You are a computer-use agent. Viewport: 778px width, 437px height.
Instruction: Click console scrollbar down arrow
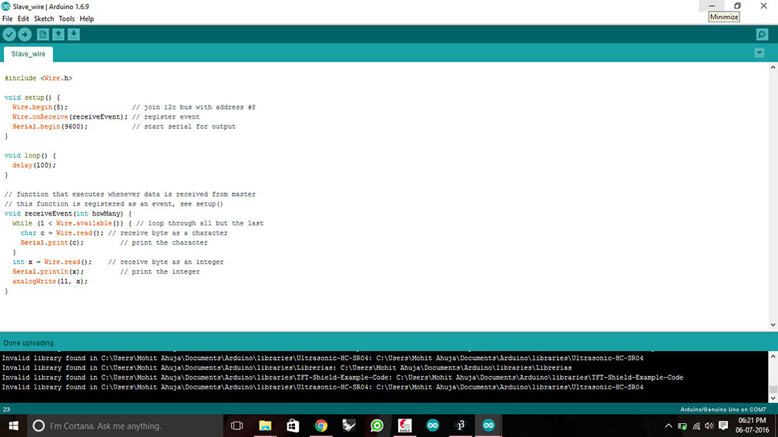click(773, 398)
